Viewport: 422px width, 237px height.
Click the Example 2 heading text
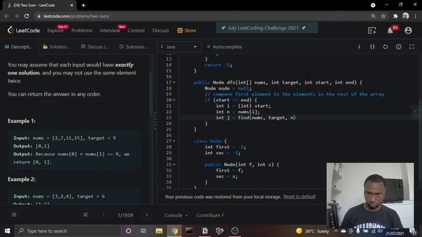click(x=22, y=179)
